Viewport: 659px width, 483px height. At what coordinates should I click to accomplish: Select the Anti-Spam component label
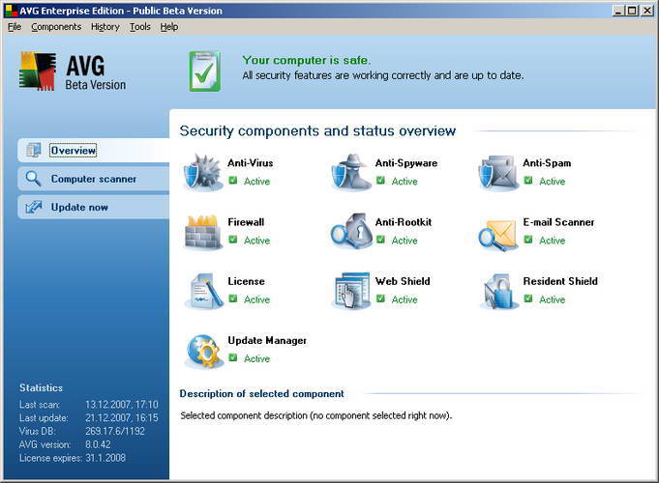pyautogui.click(x=547, y=163)
